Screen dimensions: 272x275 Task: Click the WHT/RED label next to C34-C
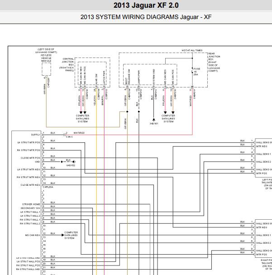79,133
